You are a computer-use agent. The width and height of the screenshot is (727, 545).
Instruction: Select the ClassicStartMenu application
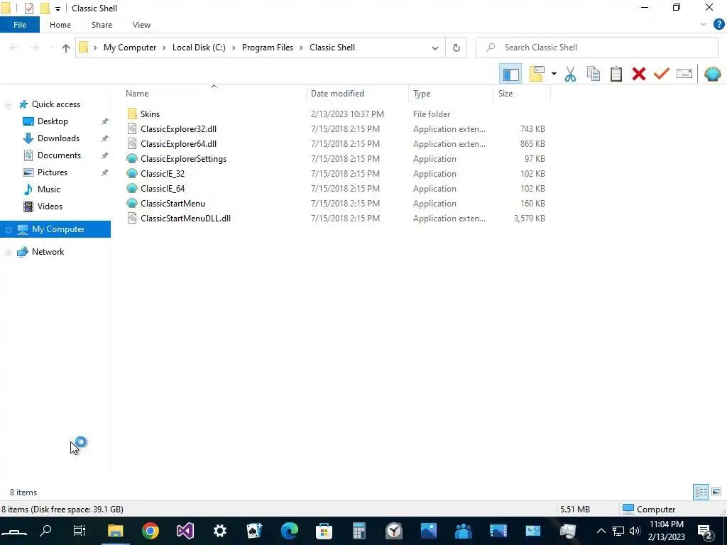coord(173,204)
